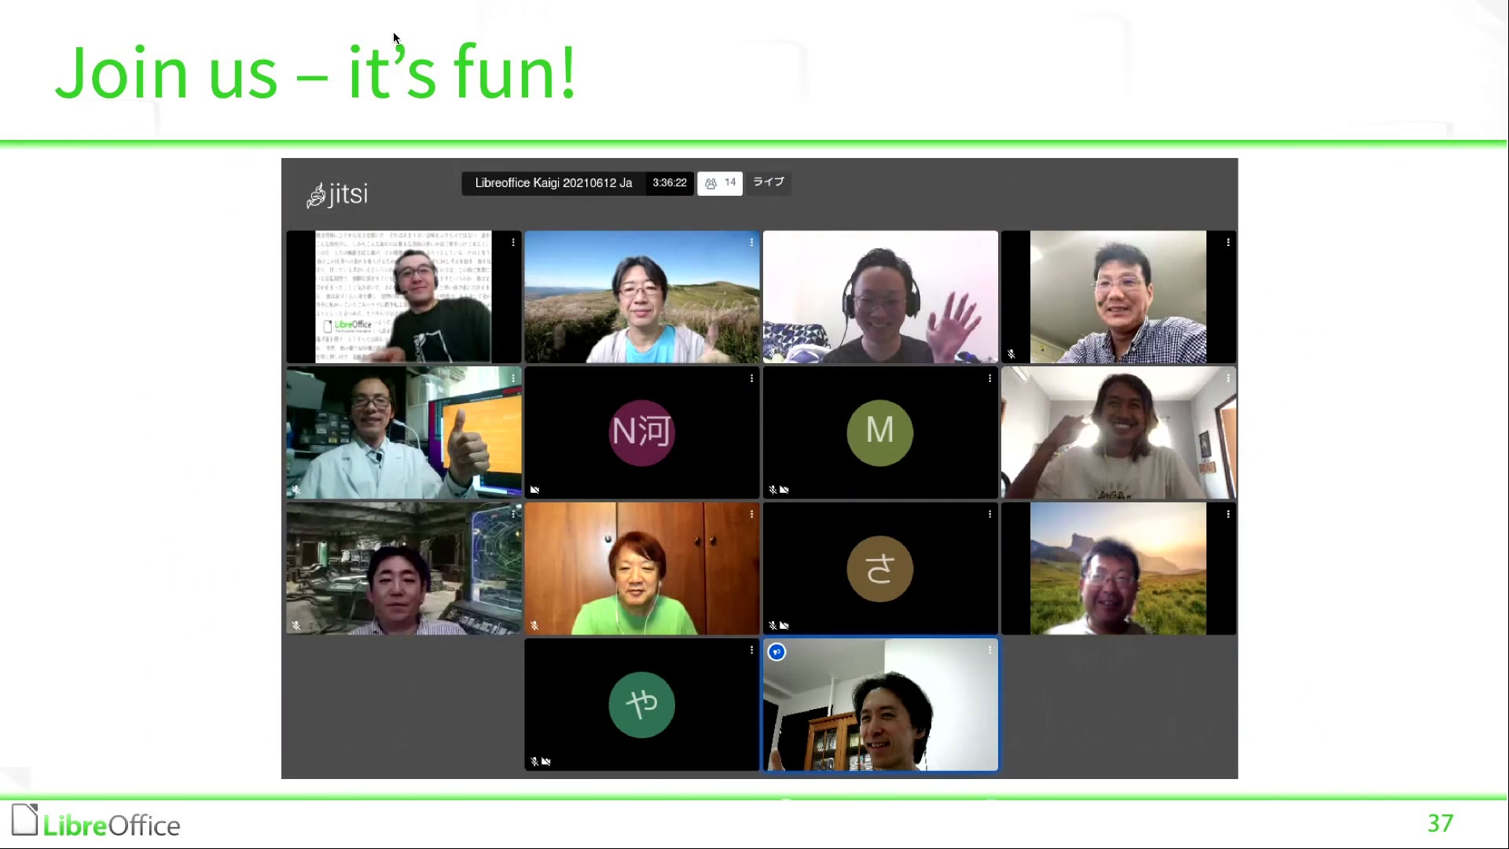Image resolution: width=1509 pixels, height=849 pixels.
Task: Click the meeting name Libreoffice Kaigi 20210612 Ja
Action: coord(553,183)
